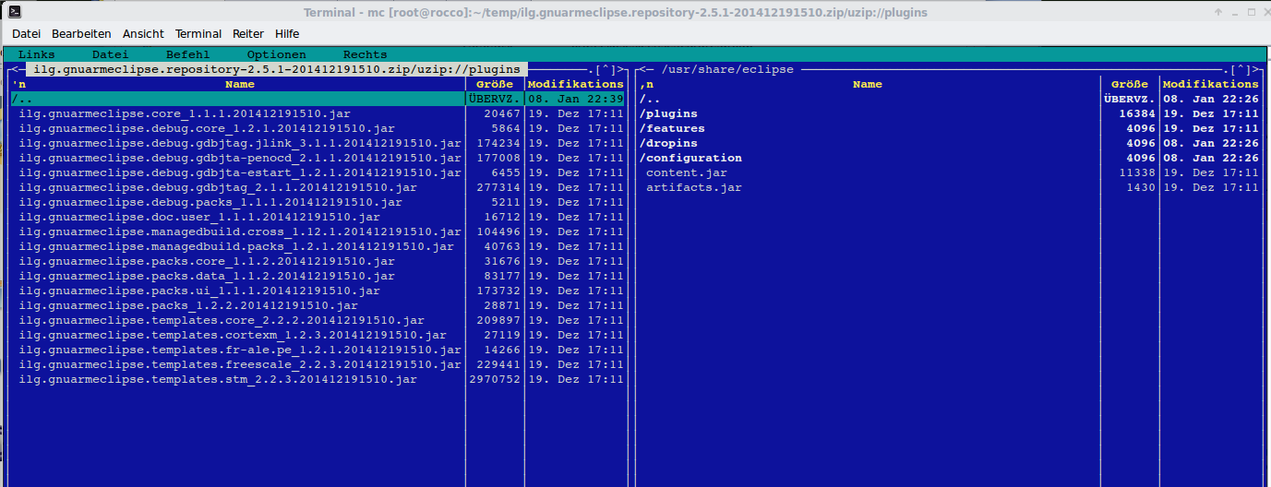Sort right panel by Name header

(868, 84)
